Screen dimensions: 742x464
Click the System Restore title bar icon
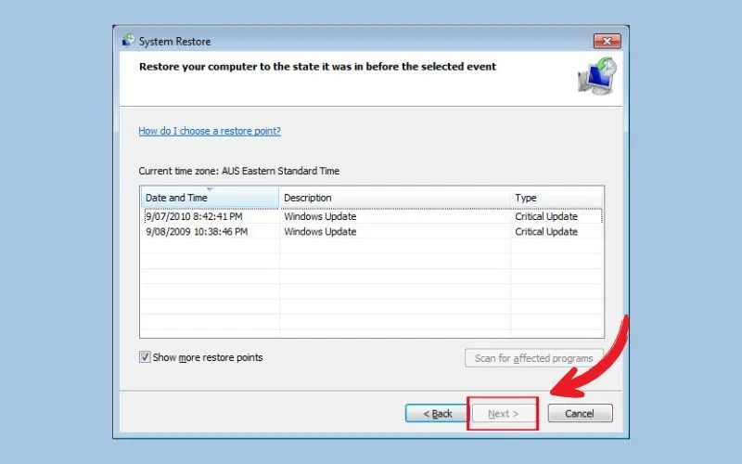[x=128, y=41]
